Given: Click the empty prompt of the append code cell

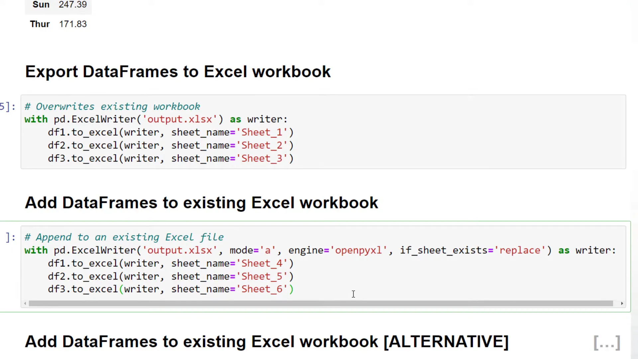Looking at the screenshot, I should click(x=9, y=237).
